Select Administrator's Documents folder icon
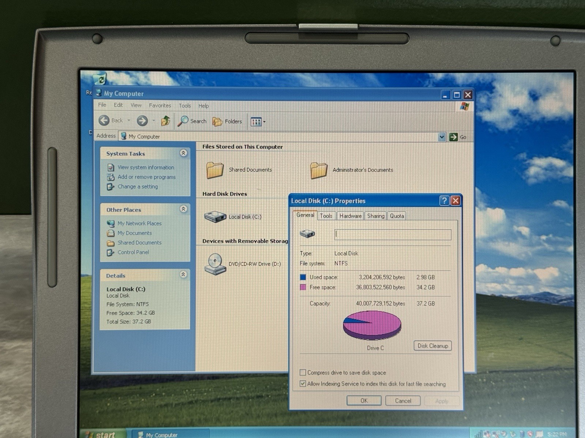The width and height of the screenshot is (585, 438). 318,170
